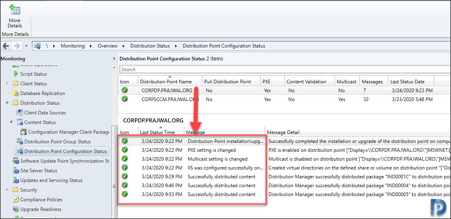The width and height of the screenshot is (451, 219).
Task: Open Site Server Status node
Action: click(x=38, y=171)
